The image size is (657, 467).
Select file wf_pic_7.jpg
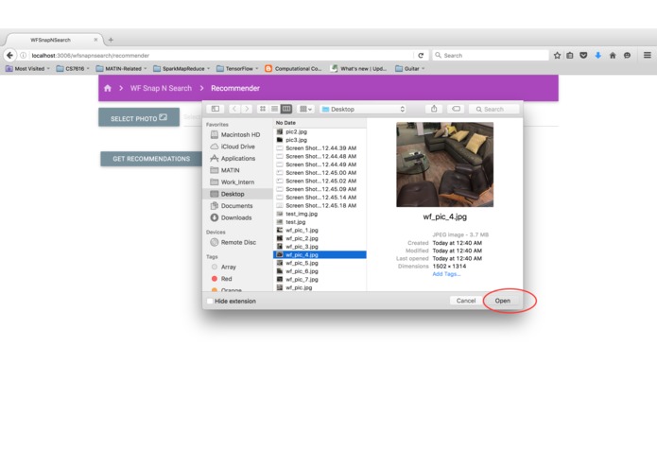pos(320,280)
